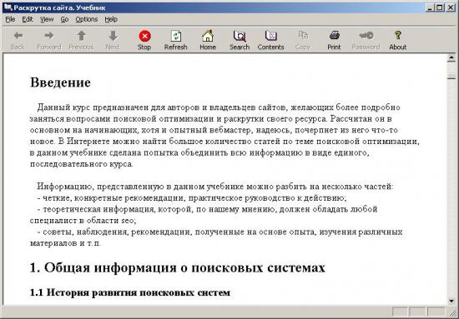Open the Help menu

coord(111,19)
